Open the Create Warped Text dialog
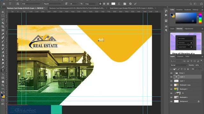This screenshot has height=114, width=204. coord(119,4)
